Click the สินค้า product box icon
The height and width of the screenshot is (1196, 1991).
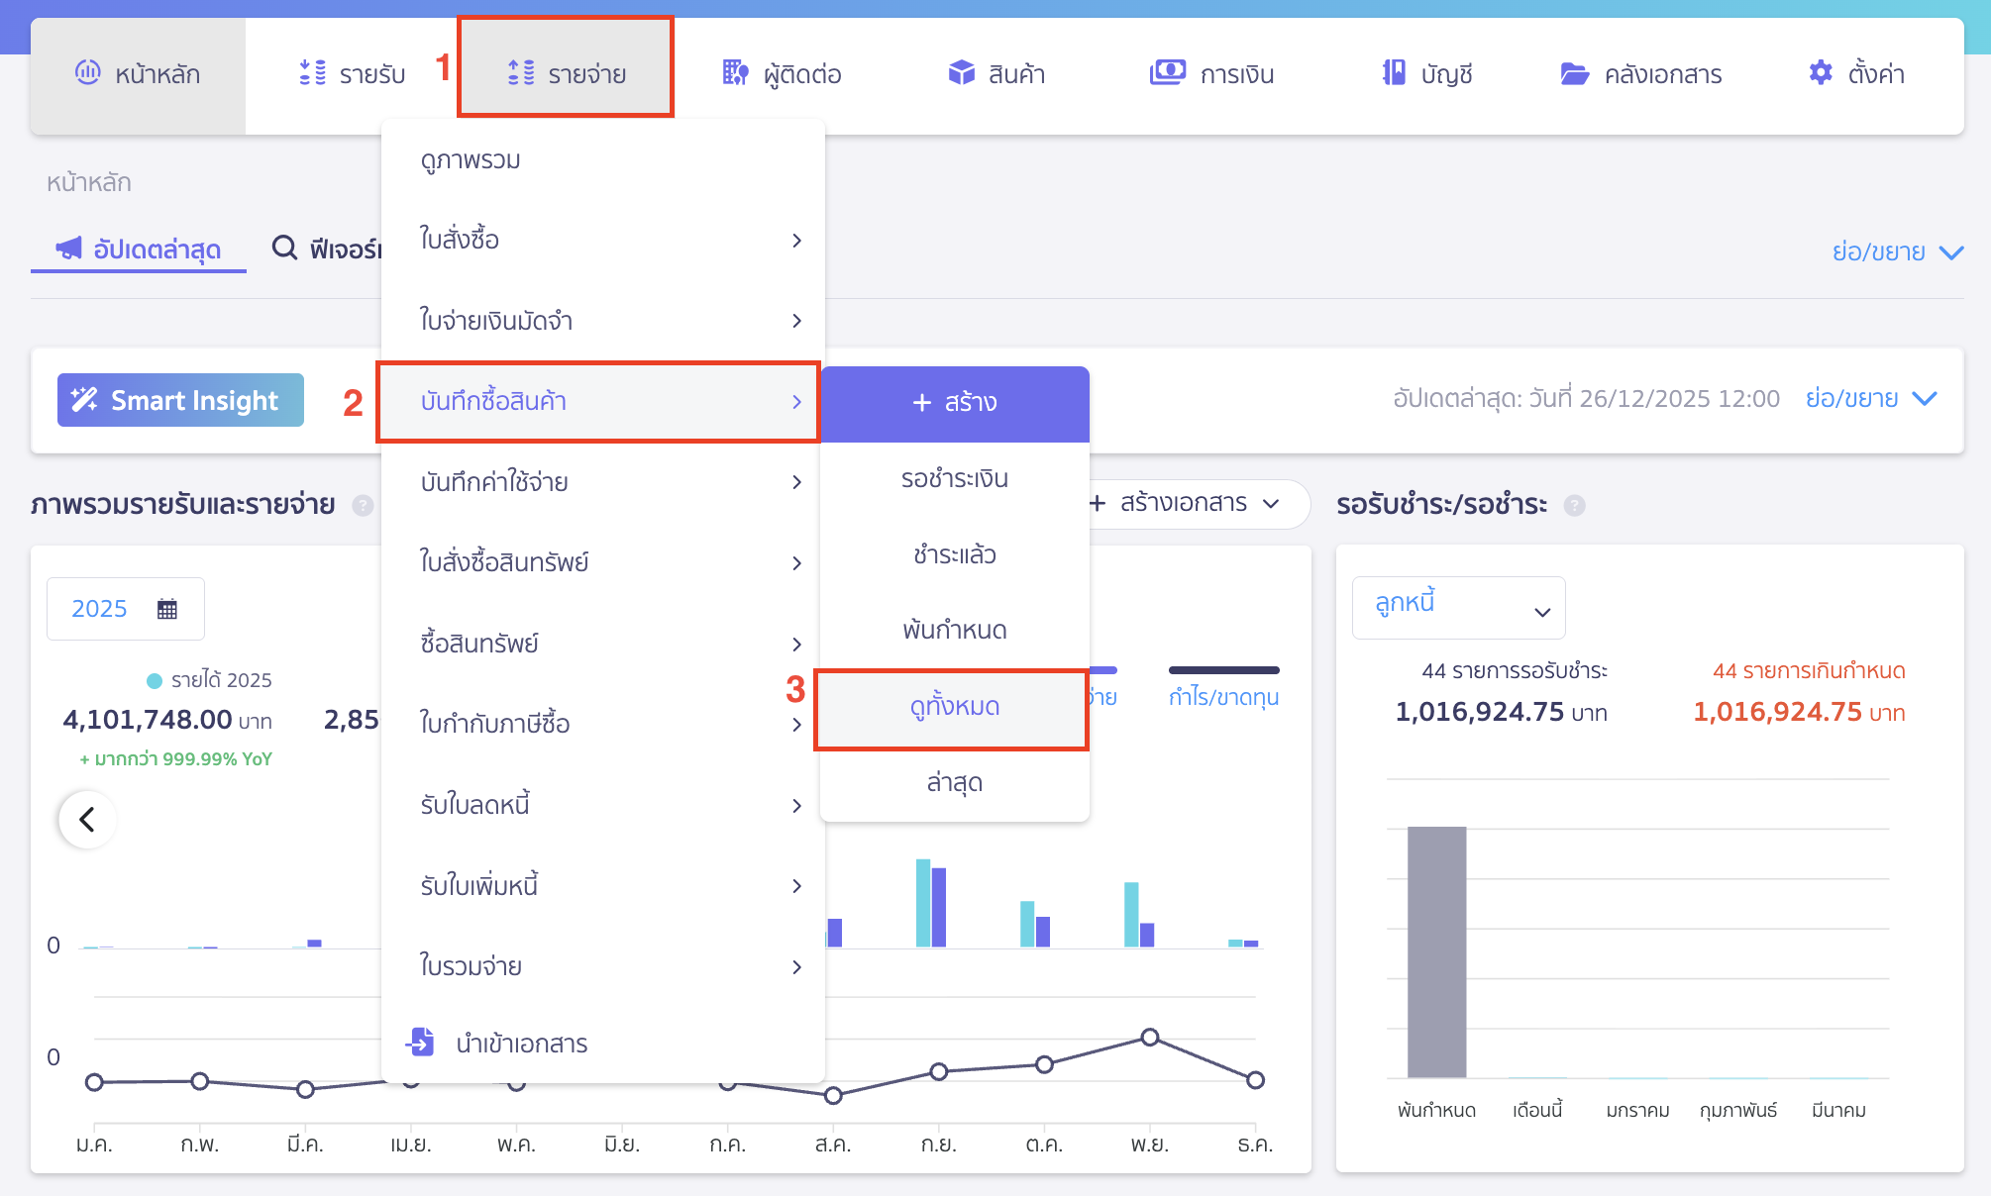(x=961, y=73)
